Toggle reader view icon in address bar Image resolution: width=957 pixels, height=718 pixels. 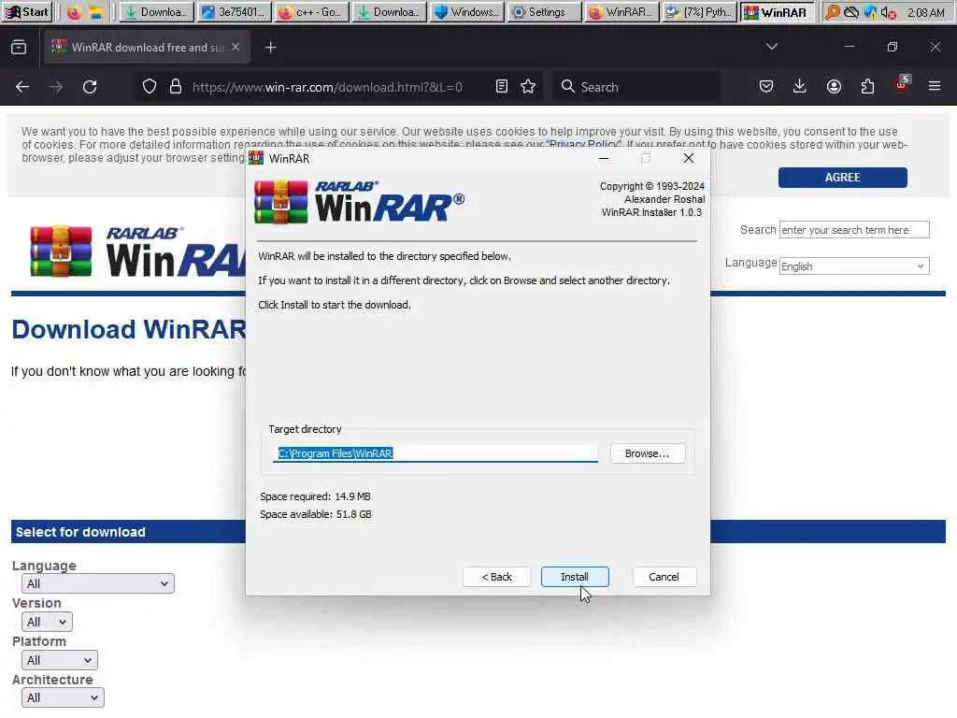pyautogui.click(x=502, y=87)
